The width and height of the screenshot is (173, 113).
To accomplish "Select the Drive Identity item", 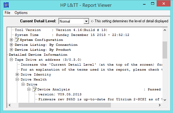I will pos(36,75).
